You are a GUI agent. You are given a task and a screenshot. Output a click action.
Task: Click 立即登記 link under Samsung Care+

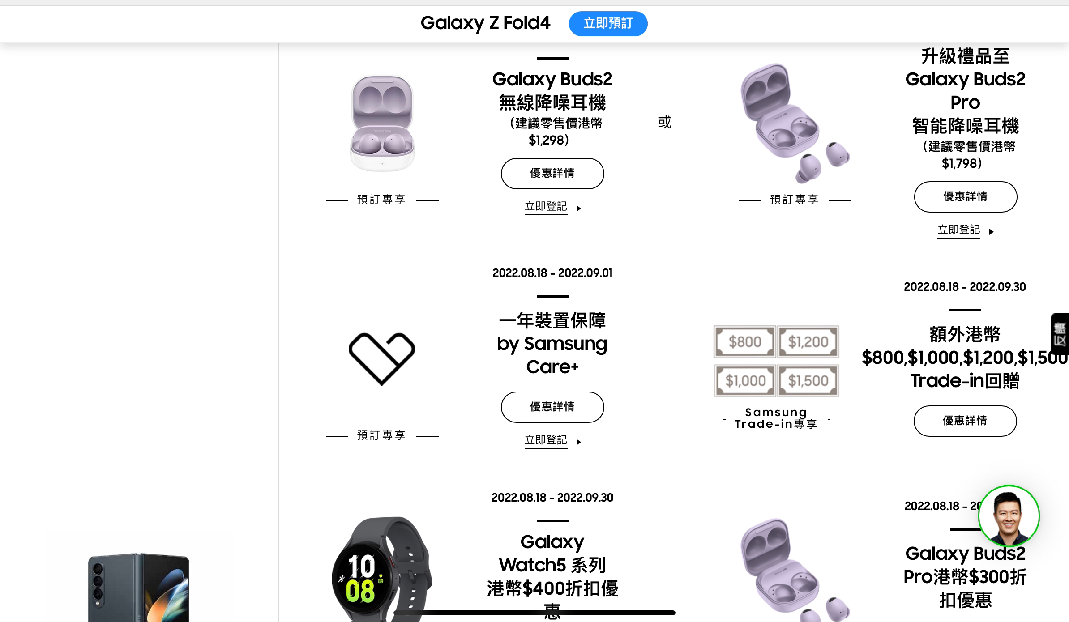click(546, 440)
